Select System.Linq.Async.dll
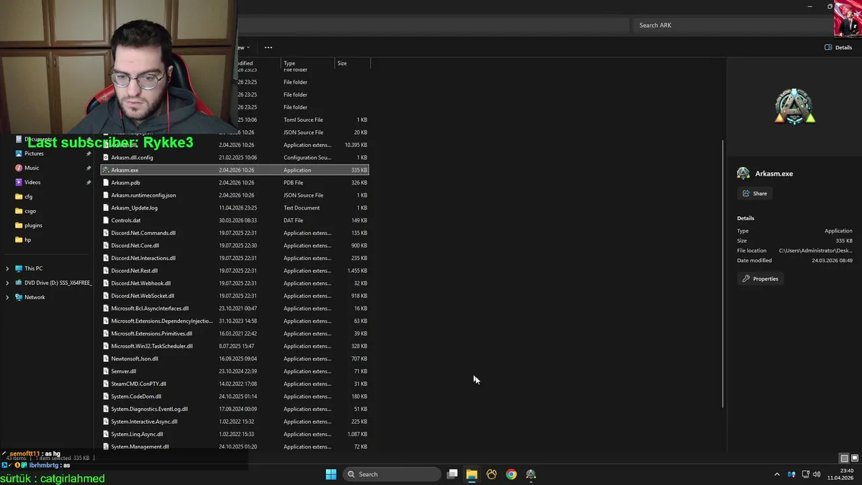Screen dimensions: 862x485 click(x=137, y=434)
